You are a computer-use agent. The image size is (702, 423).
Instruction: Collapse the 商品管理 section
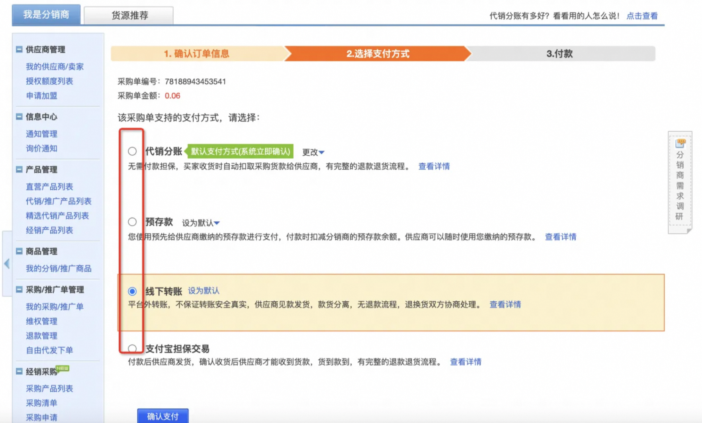(x=19, y=251)
